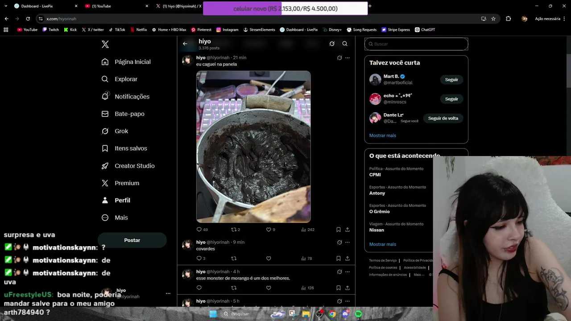Open Premium in the sidebar
The width and height of the screenshot is (571, 321).
(120, 183)
